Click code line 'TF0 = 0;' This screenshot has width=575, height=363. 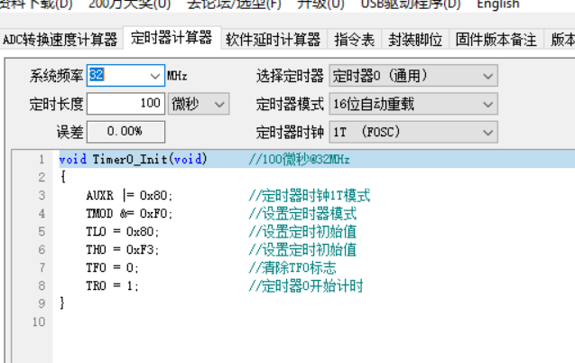click(113, 267)
